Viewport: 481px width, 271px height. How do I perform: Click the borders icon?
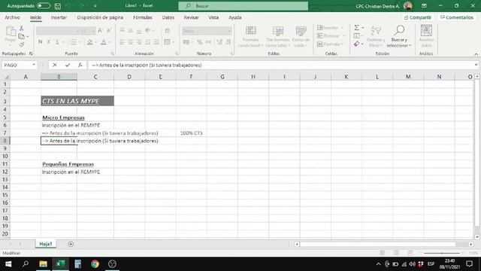click(74, 42)
